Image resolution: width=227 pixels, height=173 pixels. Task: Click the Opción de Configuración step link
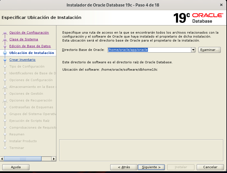29,33
